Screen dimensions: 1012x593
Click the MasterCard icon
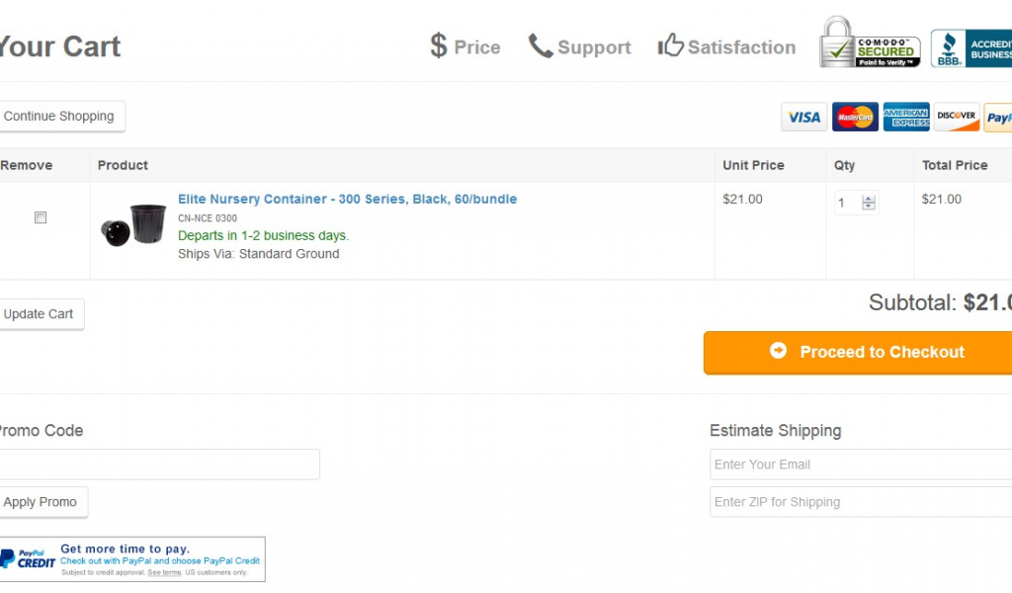[855, 117]
